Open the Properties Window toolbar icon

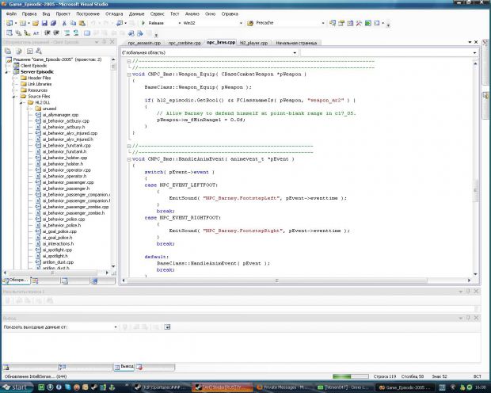(341, 23)
